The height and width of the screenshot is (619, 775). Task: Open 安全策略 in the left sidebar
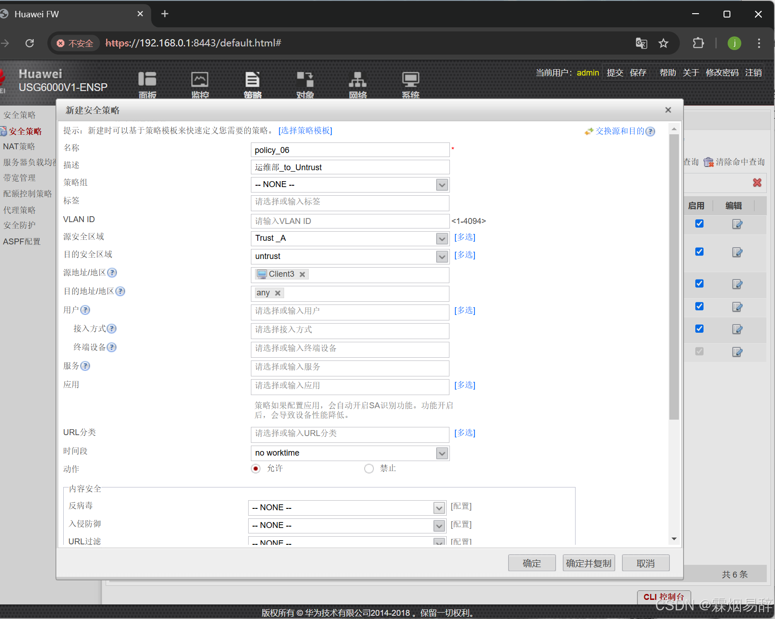click(x=25, y=132)
